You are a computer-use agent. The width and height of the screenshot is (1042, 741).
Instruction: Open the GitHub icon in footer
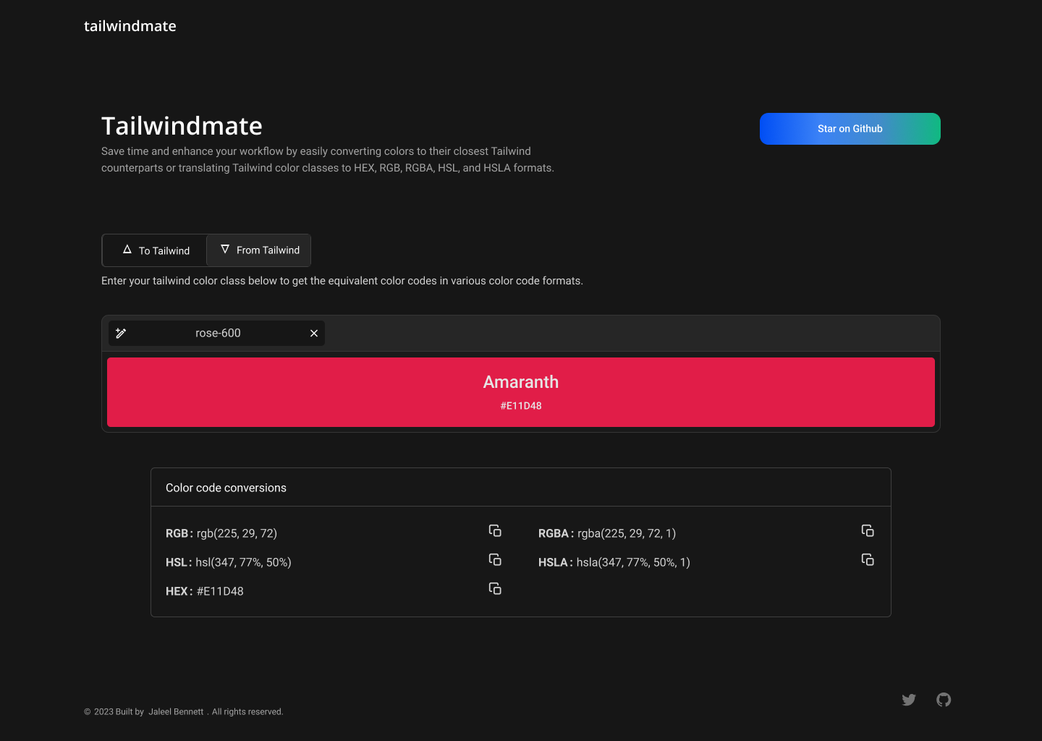[944, 700]
